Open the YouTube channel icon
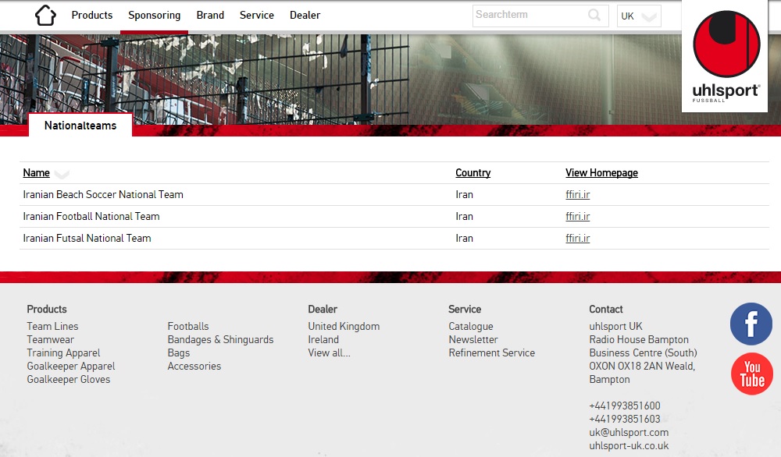Image resolution: width=781 pixels, height=457 pixels. click(x=751, y=374)
